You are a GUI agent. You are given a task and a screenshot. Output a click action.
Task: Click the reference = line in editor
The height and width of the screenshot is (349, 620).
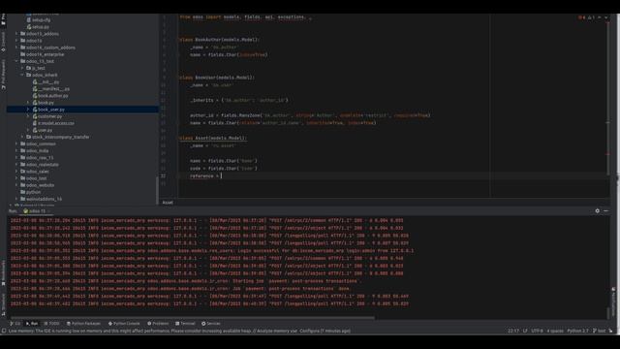coord(205,175)
